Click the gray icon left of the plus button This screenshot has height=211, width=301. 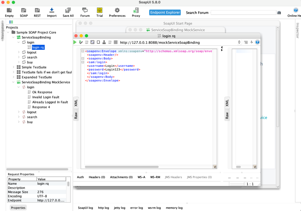[246, 42]
